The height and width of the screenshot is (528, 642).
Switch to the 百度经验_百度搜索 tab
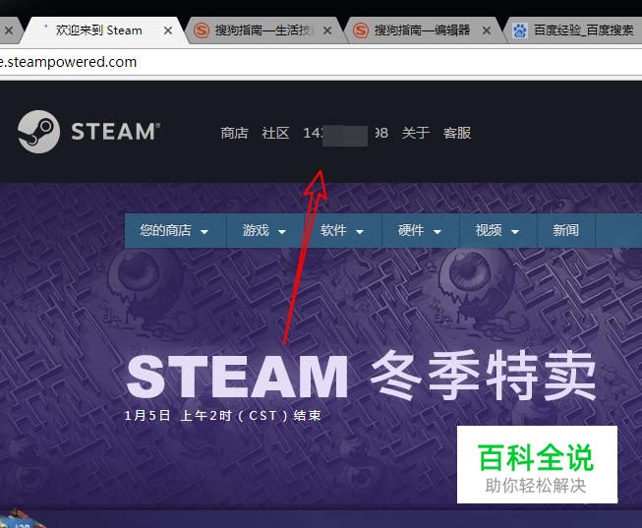pos(573,30)
